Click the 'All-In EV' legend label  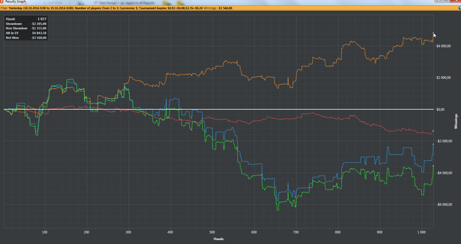point(12,33)
